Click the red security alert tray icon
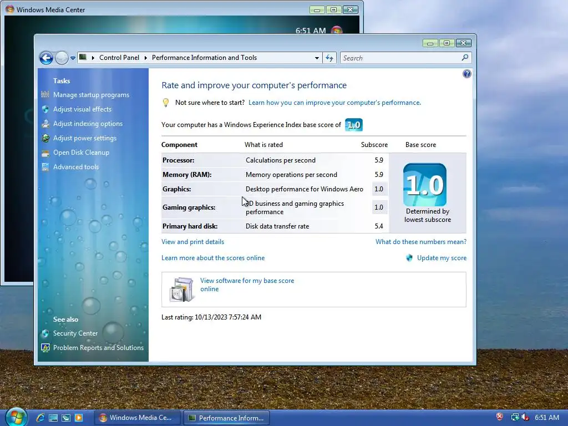This screenshot has height=426, width=568. [x=500, y=417]
